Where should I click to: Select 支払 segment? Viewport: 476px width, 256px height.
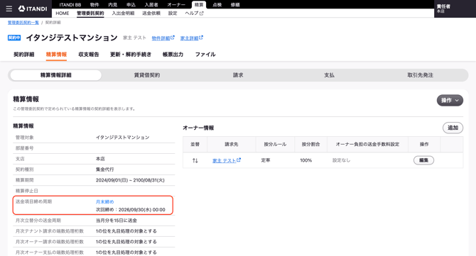coord(329,75)
